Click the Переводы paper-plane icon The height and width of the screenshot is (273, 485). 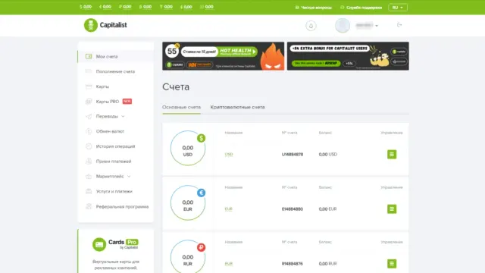click(x=89, y=116)
